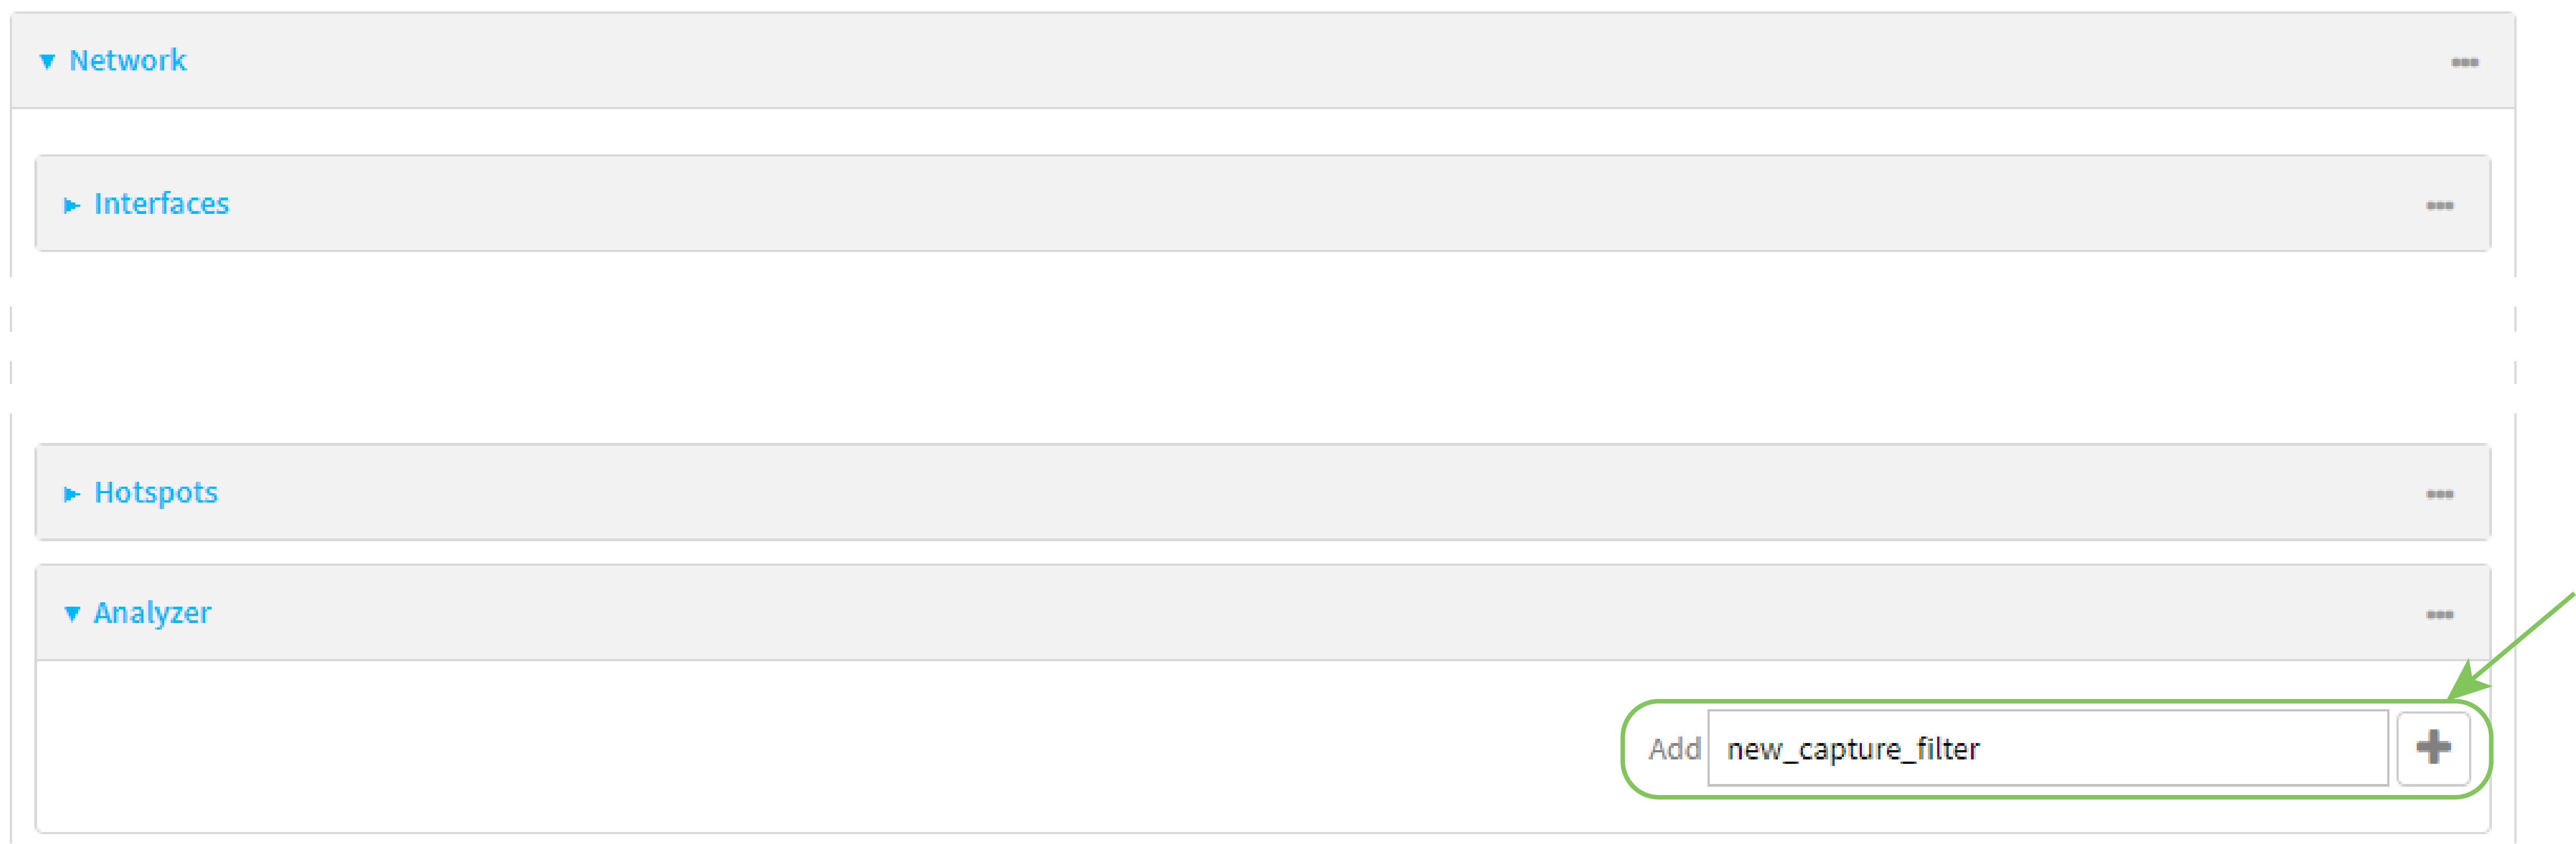Collapse the Analyzer section arrow
Viewport: 2576px width, 844px height.
72,614
